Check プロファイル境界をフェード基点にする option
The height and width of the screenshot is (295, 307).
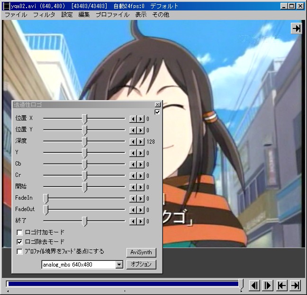tap(19, 251)
